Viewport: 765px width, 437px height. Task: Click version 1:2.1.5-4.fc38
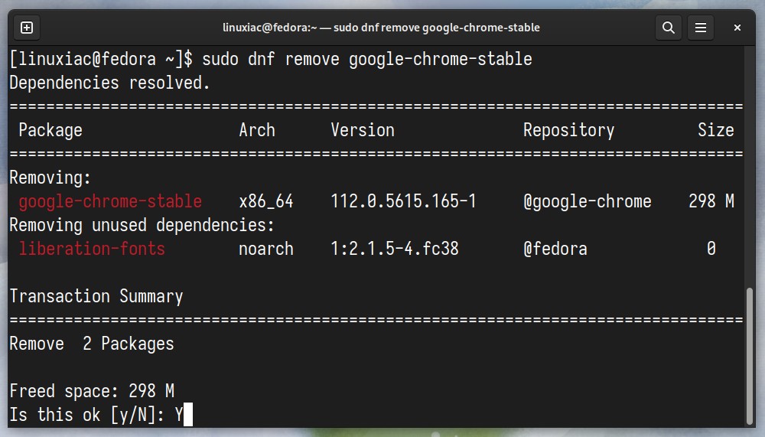coord(395,249)
